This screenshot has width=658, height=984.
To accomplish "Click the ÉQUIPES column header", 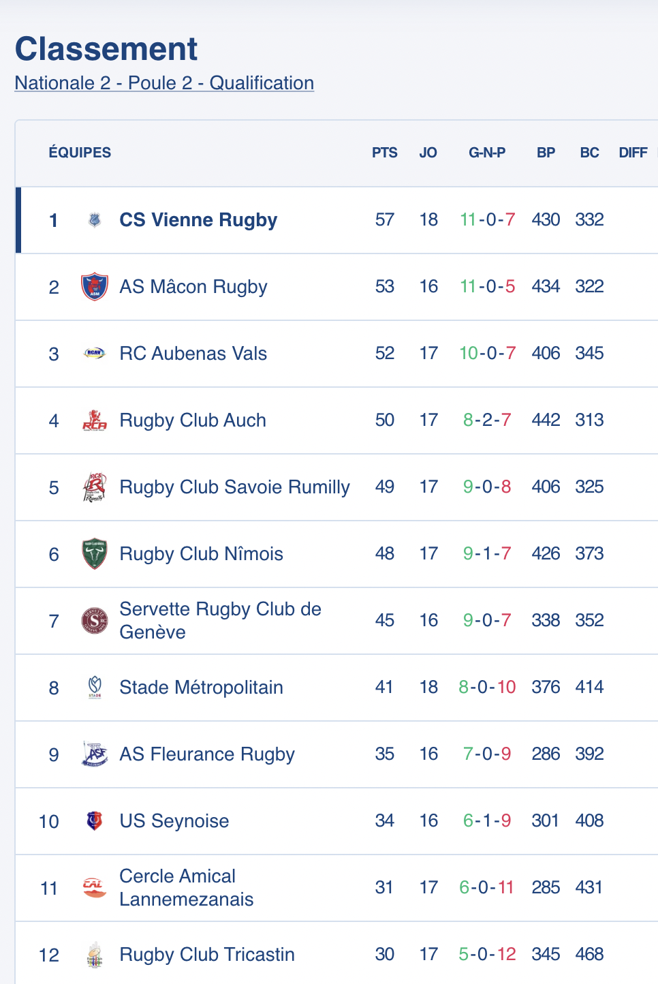I will [80, 153].
